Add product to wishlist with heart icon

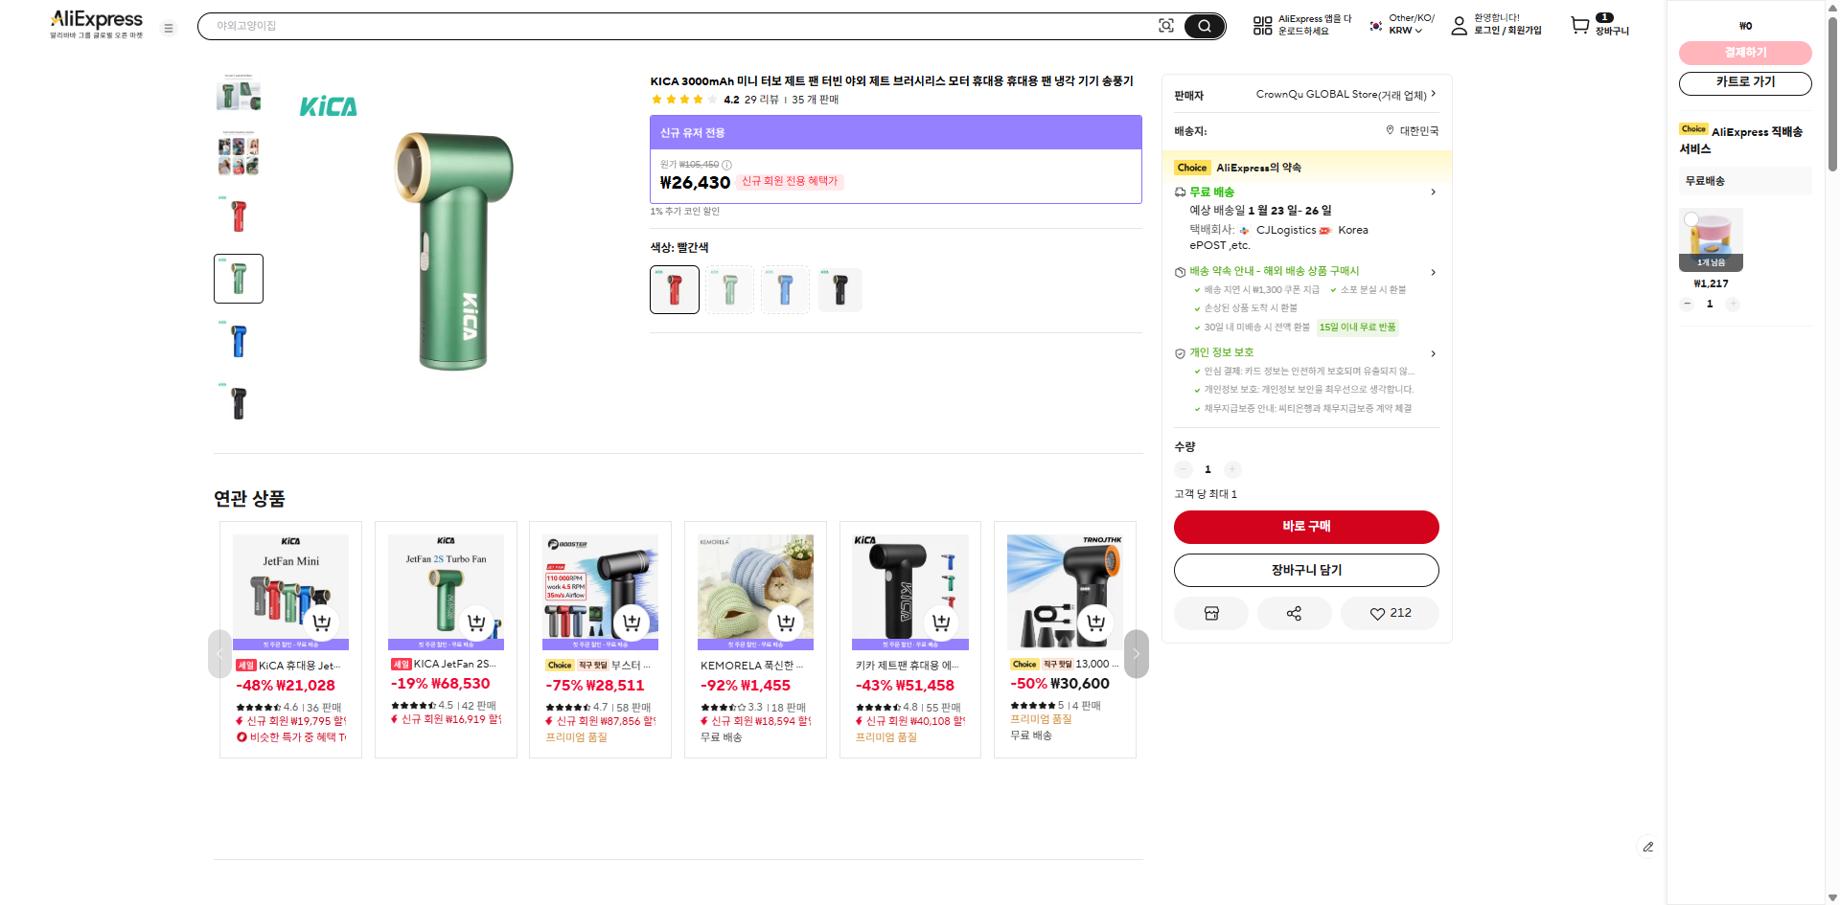click(1390, 613)
